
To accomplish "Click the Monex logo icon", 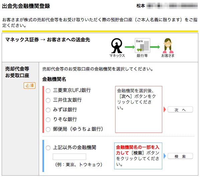I will [x=117, y=46].
